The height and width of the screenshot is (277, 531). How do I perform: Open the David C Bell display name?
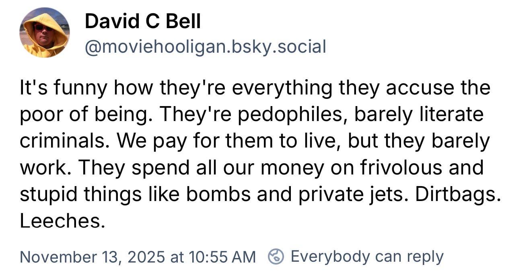pos(142,21)
